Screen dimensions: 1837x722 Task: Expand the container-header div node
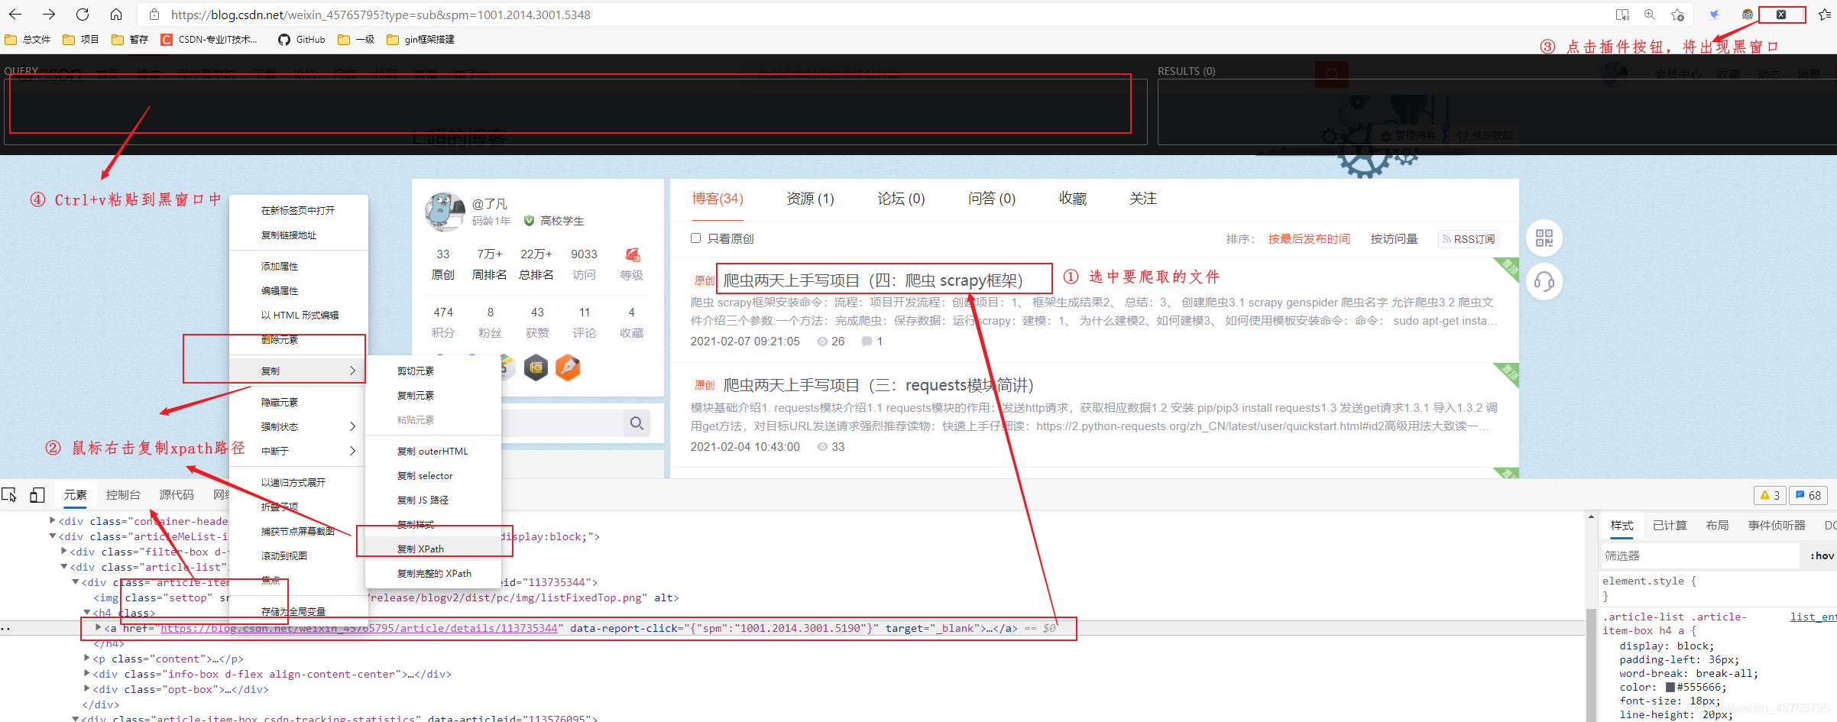point(53,520)
